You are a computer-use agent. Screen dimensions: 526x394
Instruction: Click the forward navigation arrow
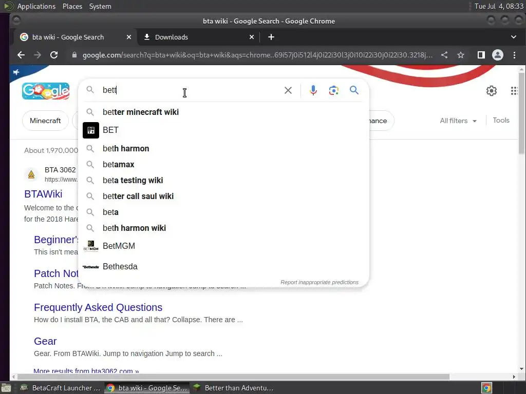(37, 55)
